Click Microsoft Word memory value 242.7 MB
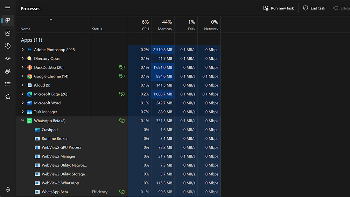The width and height of the screenshot is (350, 197). [164, 103]
